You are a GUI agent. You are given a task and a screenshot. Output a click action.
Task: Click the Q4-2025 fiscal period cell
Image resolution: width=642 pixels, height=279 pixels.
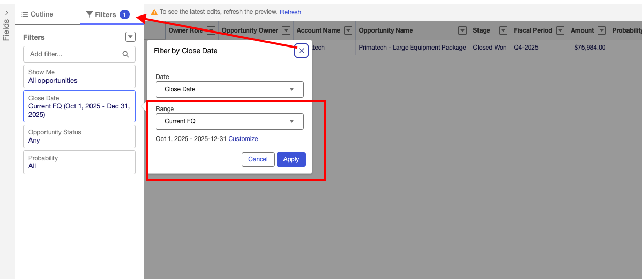(539, 48)
